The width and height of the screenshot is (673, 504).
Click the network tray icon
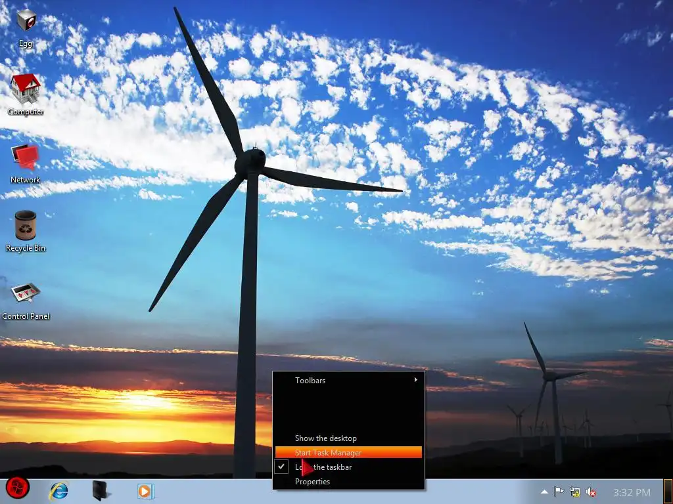tap(574, 492)
